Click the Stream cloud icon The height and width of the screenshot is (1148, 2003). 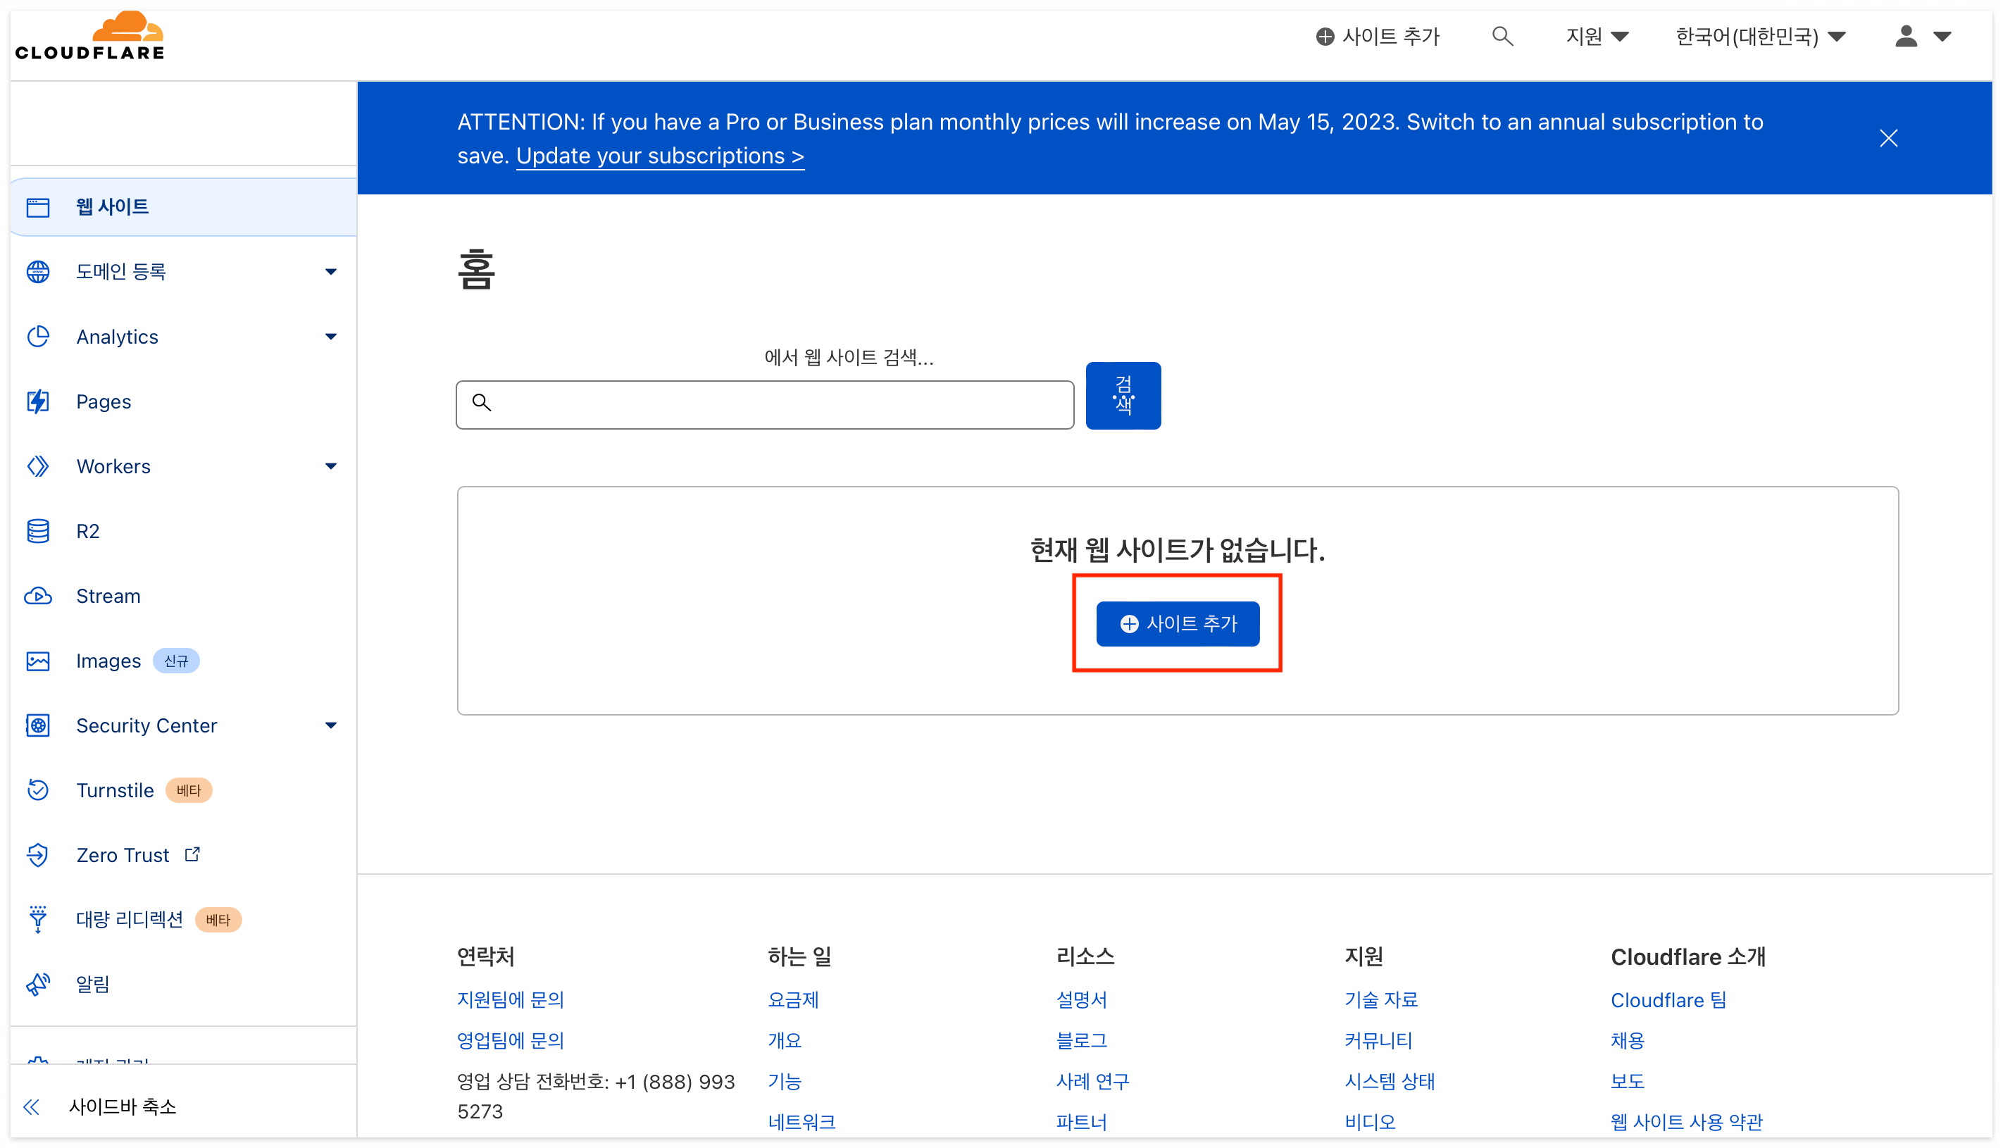tap(38, 596)
